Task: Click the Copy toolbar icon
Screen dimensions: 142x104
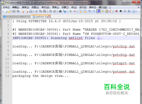Action: click(x=41, y=11)
